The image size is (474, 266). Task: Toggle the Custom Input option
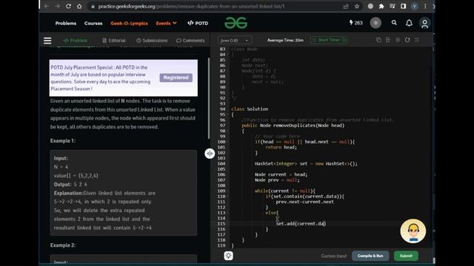pyautogui.click(x=334, y=256)
